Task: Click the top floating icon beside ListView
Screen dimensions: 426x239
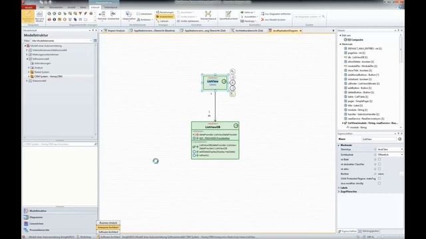Action: pyautogui.click(x=232, y=71)
